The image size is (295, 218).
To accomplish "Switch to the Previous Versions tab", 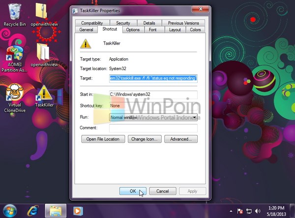I will 183,23.
